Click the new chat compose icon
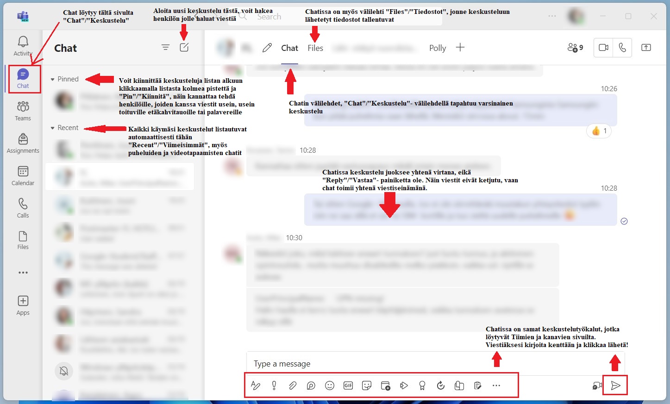670x404 pixels. [184, 47]
